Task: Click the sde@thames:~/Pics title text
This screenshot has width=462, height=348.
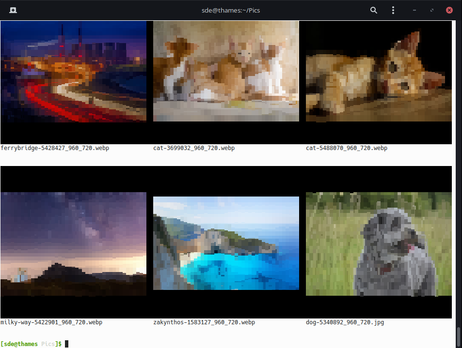Action: click(x=231, y=10)
